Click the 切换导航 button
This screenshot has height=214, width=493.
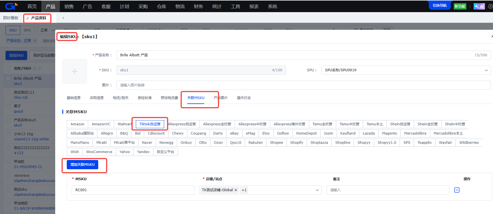click(x=440, y=5)
